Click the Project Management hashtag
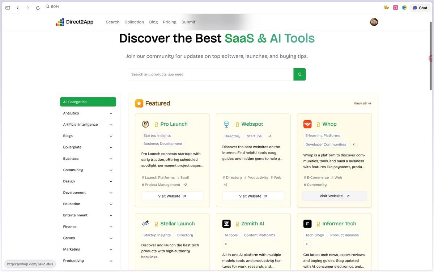The height and width of the screenshot is (272, 434). tap(161, 185)
